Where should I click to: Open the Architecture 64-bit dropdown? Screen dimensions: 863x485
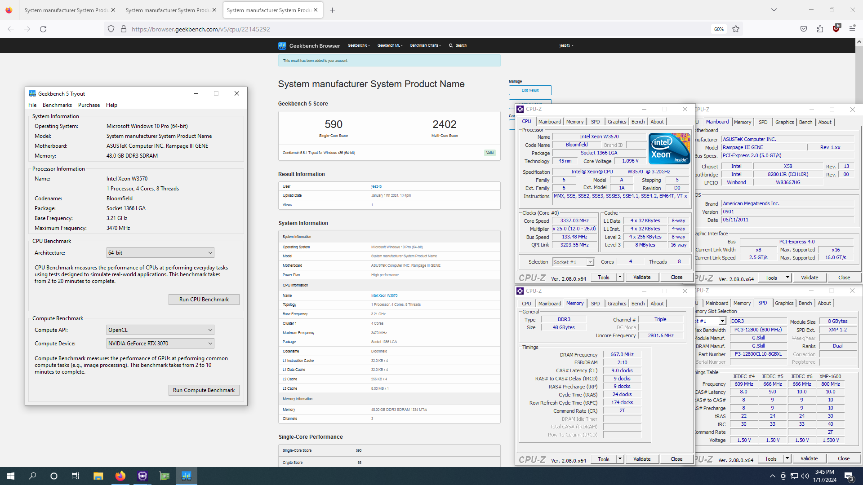click(160, 253)
